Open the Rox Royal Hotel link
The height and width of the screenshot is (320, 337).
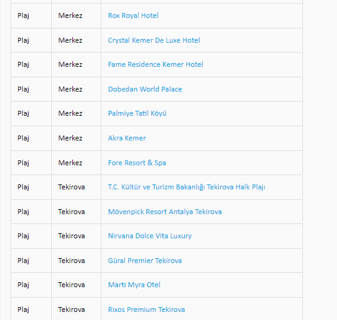pyautogui.click(x=133, y=15)
